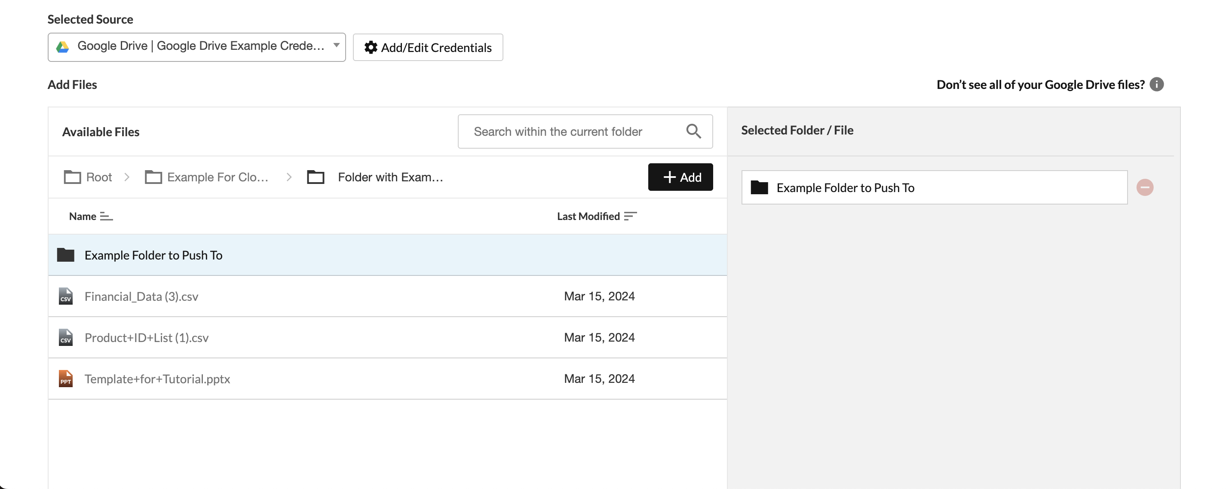Sort by Last Modified column icon
The height and width of the screenshot is (489, 1226).
pyautogui.click(x=630, y=217)
